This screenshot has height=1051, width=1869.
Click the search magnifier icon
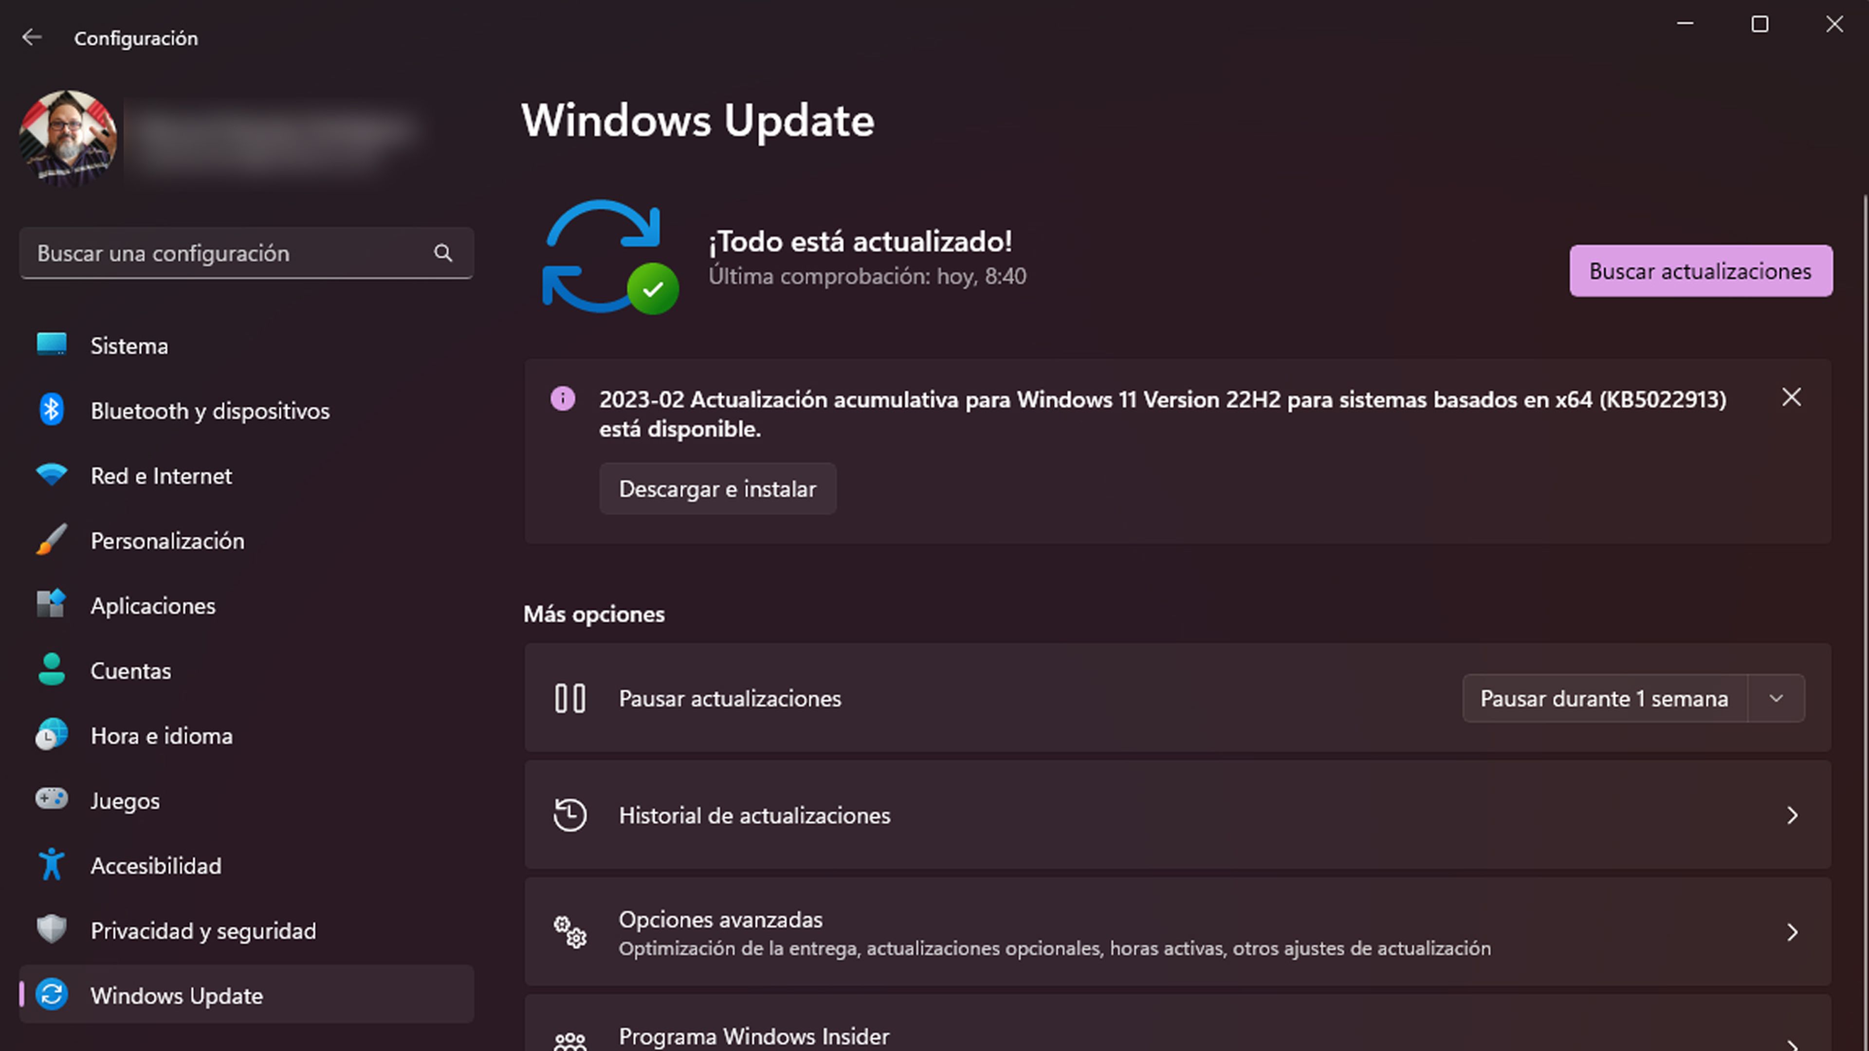[x=443, y=253]
